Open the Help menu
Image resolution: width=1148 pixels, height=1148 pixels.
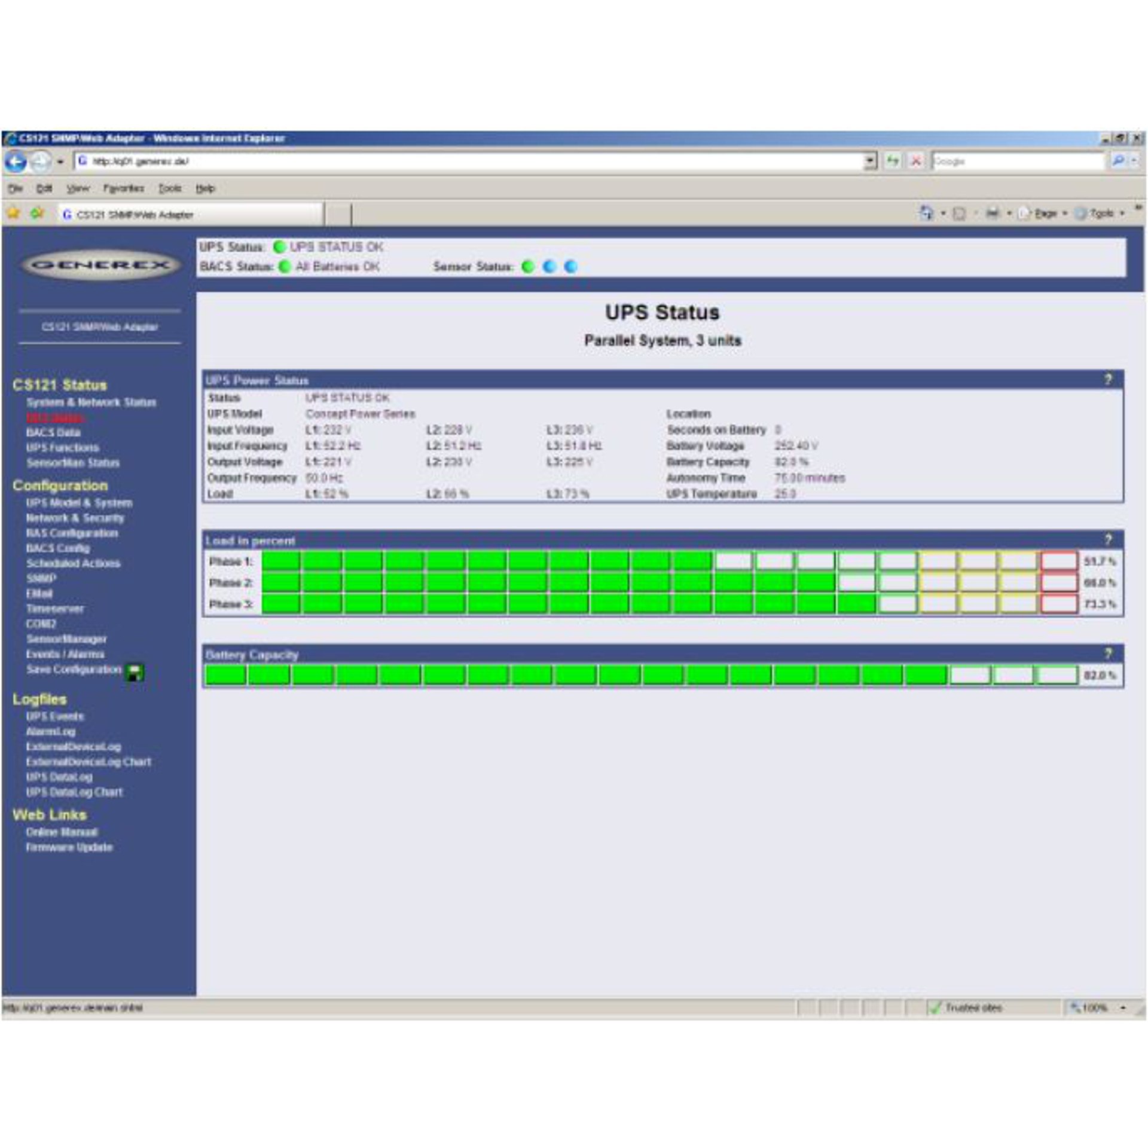pos(205,188)
